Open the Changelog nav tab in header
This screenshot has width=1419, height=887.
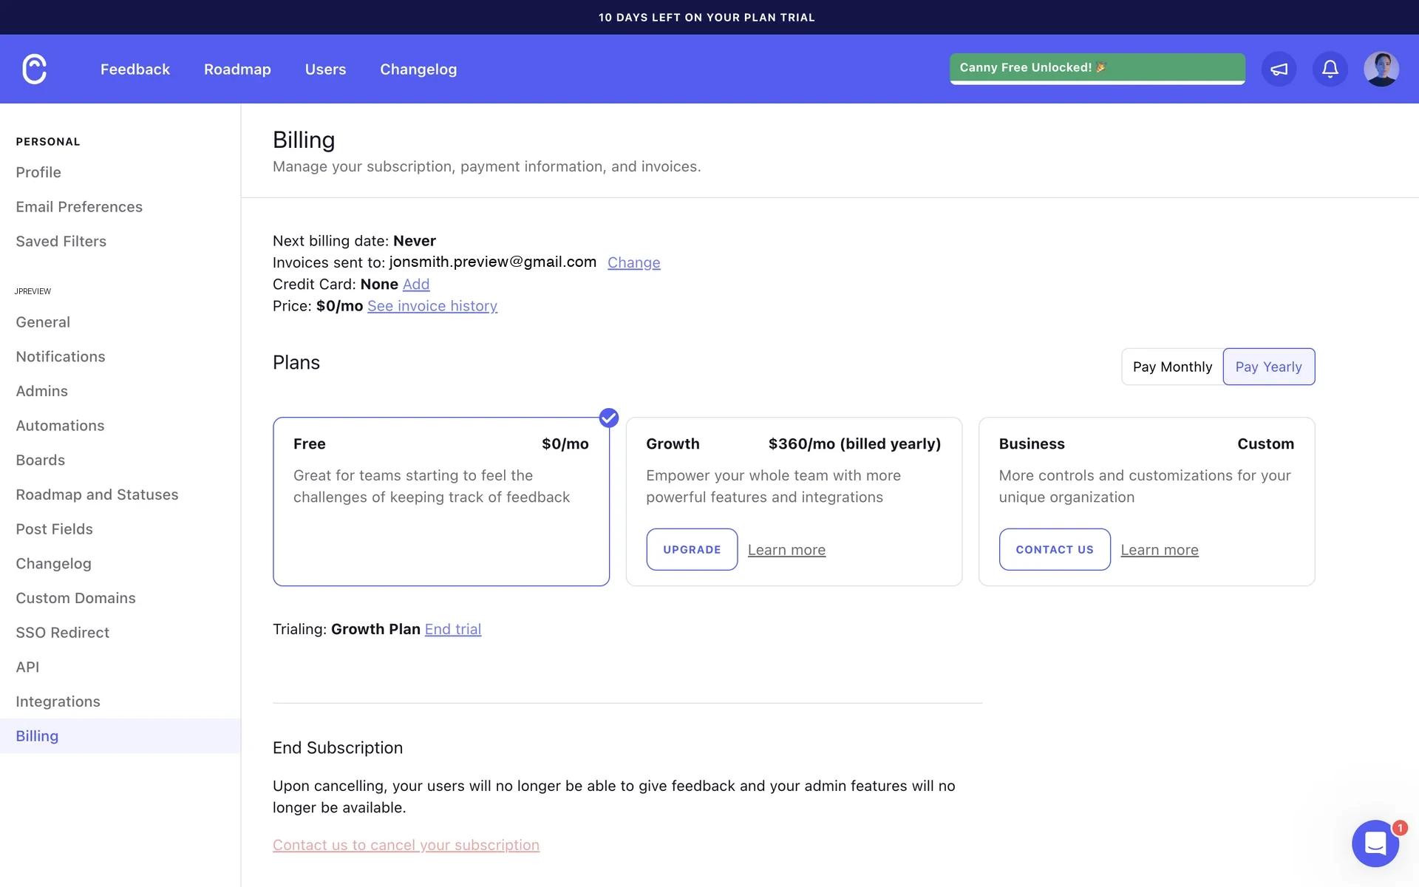click(418, 69)
